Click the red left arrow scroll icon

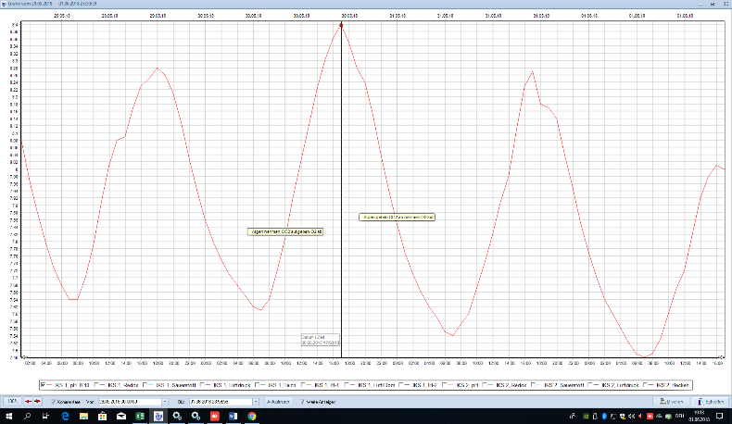(28, 402)
